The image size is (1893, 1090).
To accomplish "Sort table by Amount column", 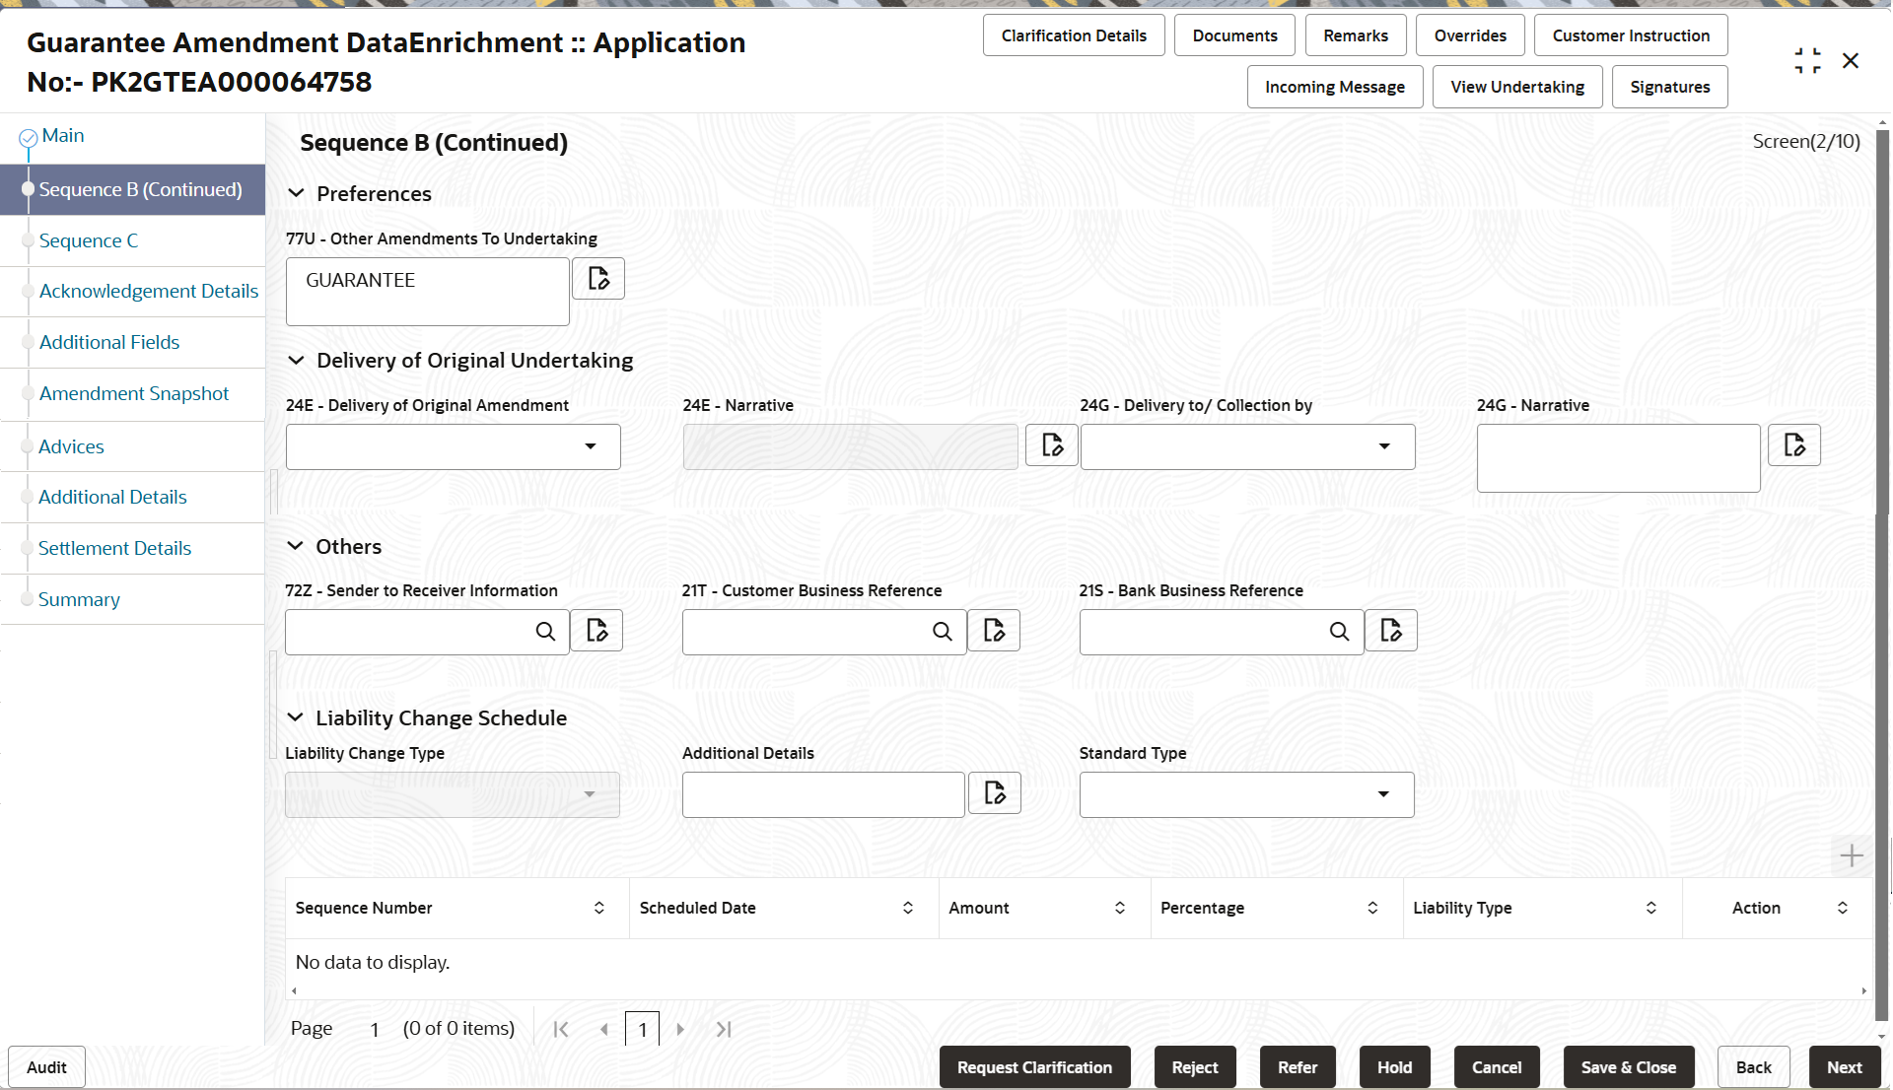I will [x=1119, y=908].
